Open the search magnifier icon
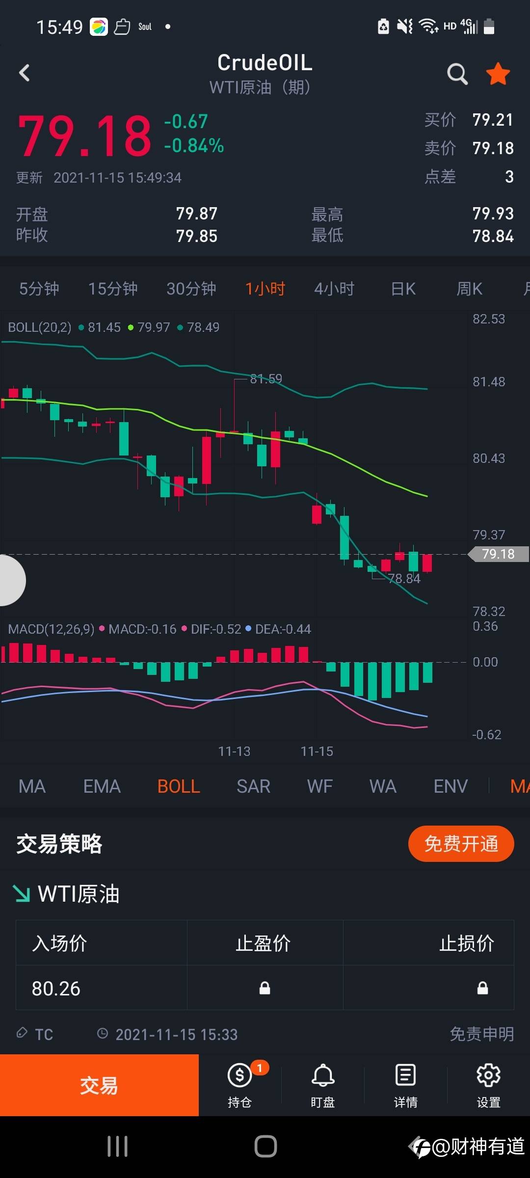 457,74
